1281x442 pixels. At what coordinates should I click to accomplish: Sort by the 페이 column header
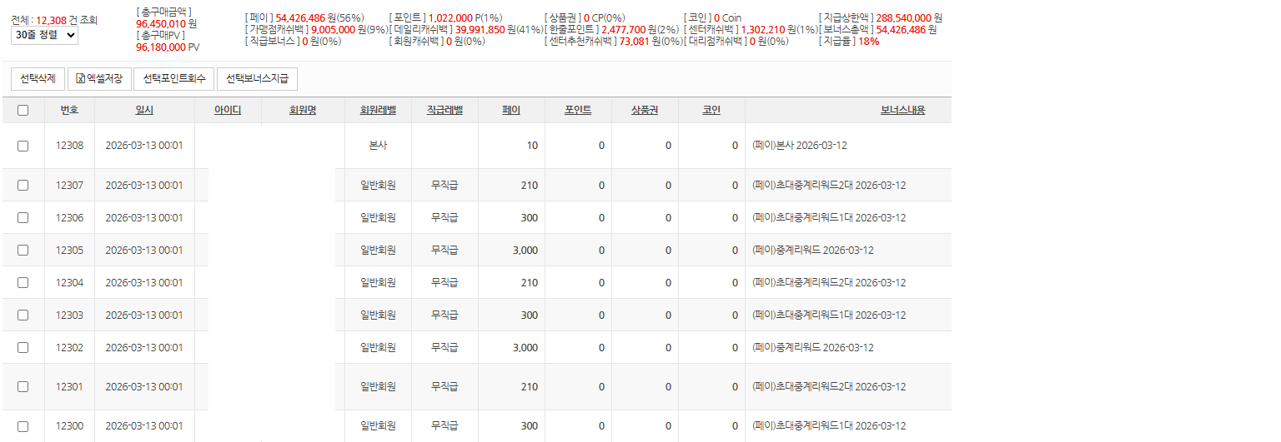coord(511,110)
